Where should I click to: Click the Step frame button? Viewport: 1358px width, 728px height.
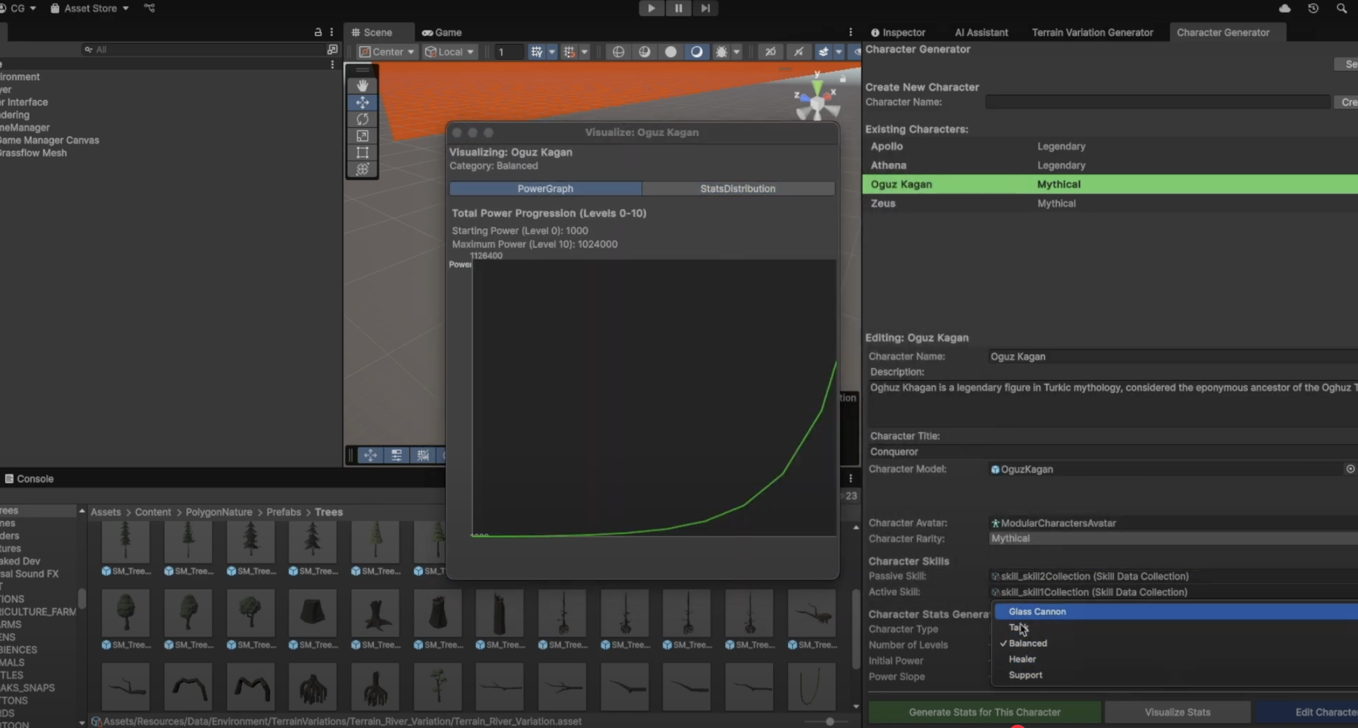(705, 8)
